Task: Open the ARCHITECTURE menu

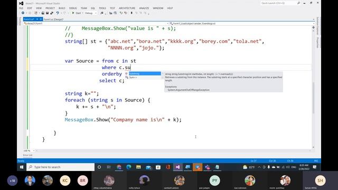Action: coord(127,8)
